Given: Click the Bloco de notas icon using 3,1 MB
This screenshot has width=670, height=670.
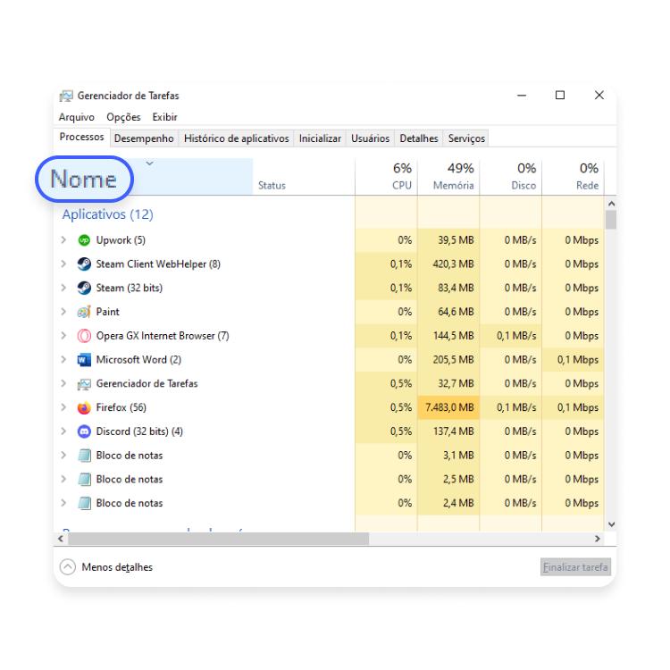Looking at the screenshot, I should pyautogui.click(x=84, y=456).
